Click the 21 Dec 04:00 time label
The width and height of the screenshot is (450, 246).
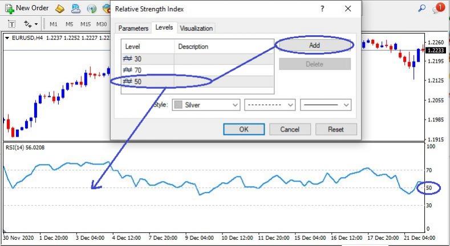tap(419, 238)
